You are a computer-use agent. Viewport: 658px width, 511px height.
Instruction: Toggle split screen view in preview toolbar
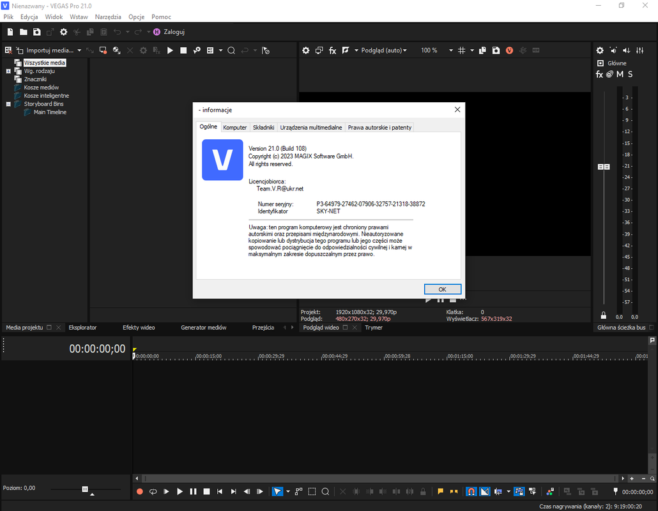346,50
